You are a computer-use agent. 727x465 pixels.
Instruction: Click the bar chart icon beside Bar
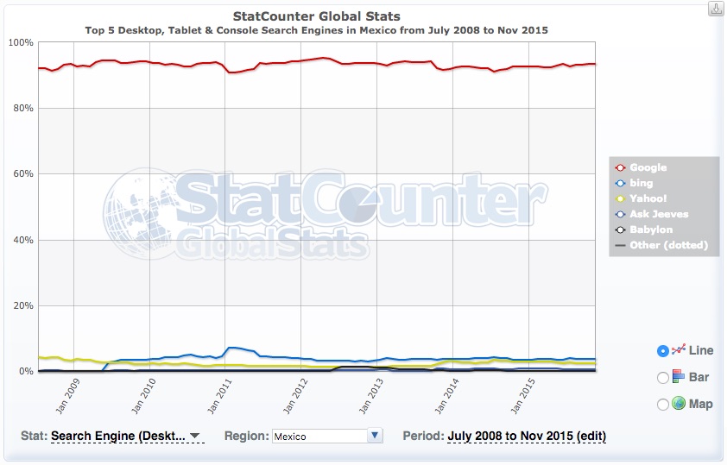click(679, 376)
